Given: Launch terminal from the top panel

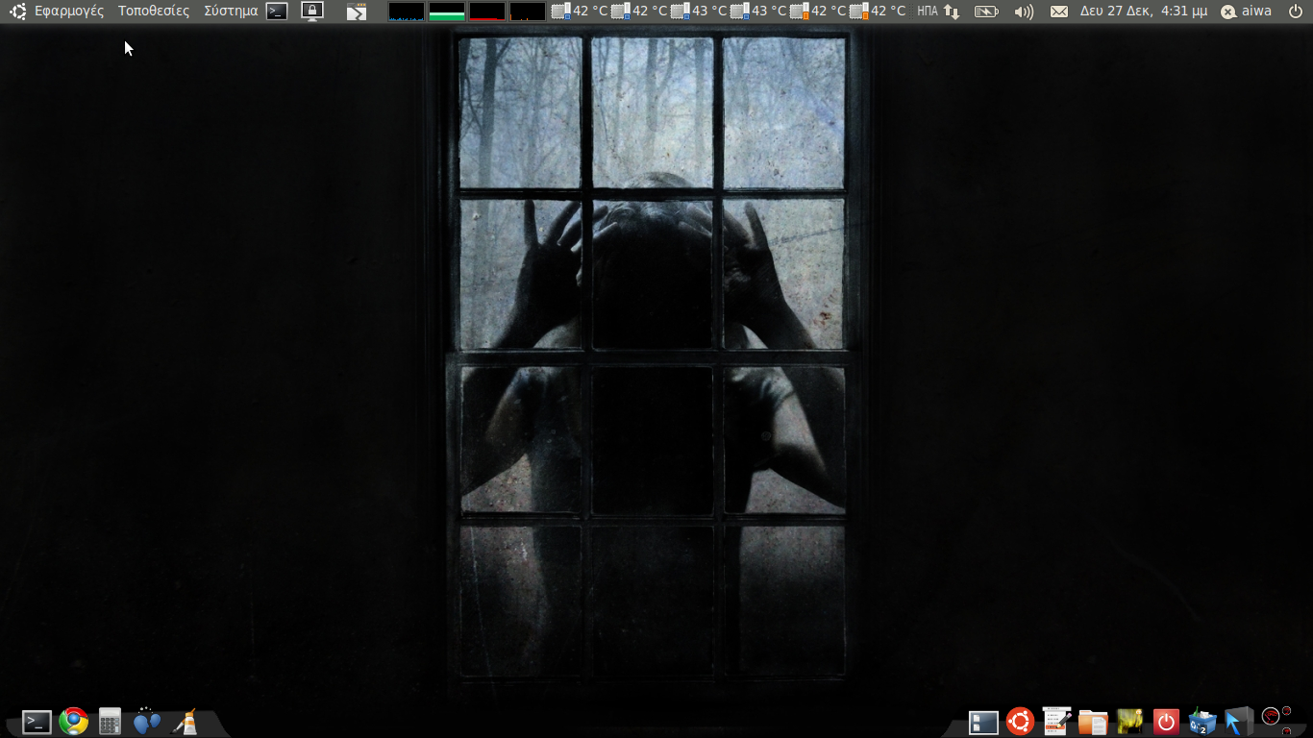Looking at the screenshot, I should tap(277, 12).
